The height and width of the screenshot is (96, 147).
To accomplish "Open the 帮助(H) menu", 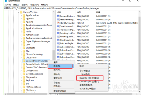I will (45, 5).
